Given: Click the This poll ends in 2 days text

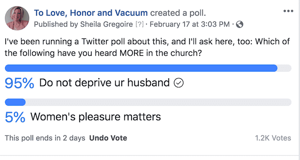Looking at the screenshot, I should click(45, 138).
